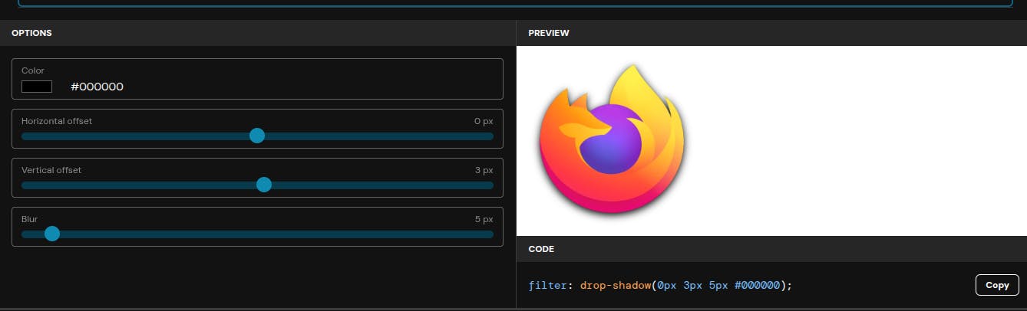Screen dimensions: 1027x311
Task: Click the Blur slider handle
Action: click(x=52, y=234)
